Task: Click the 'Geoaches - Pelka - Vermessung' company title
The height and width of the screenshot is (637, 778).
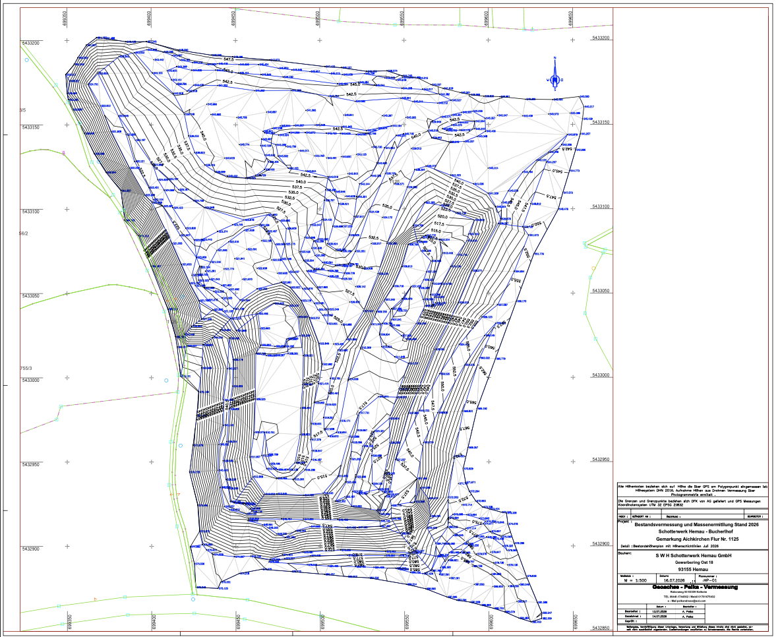Action: click(x=695, y=588)
